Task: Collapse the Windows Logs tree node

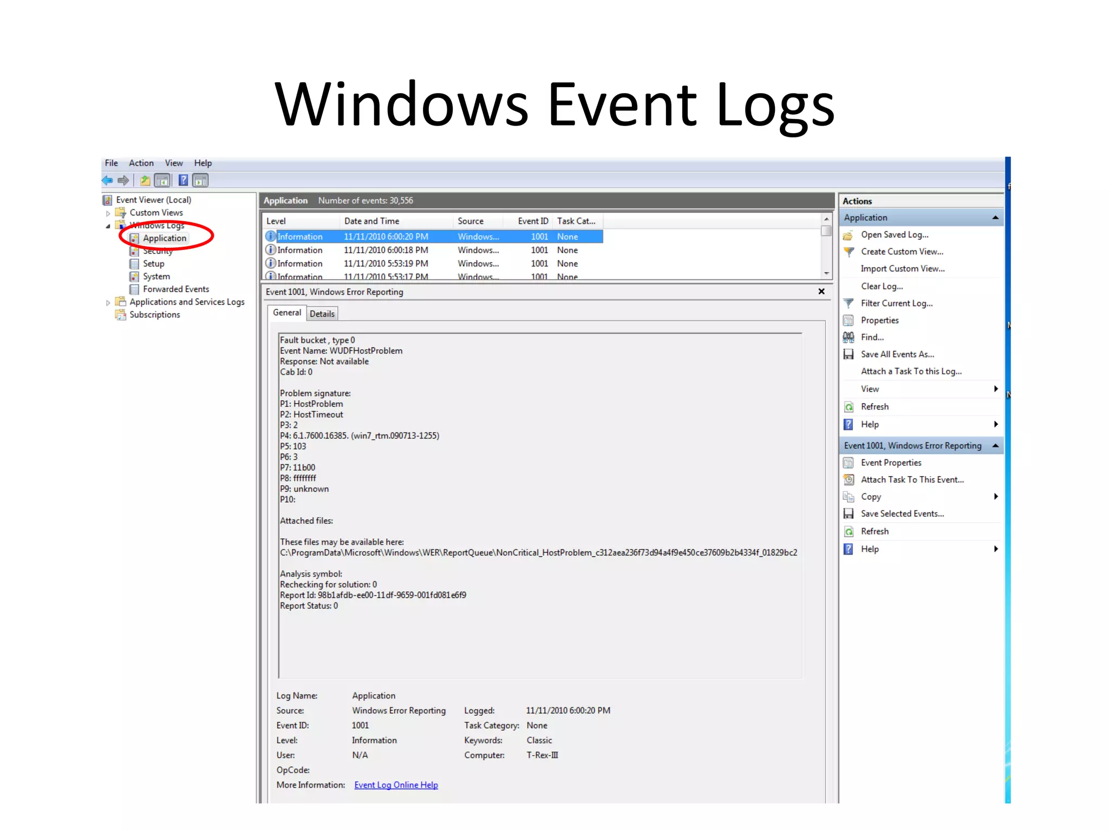Action: tap(108, 226)
